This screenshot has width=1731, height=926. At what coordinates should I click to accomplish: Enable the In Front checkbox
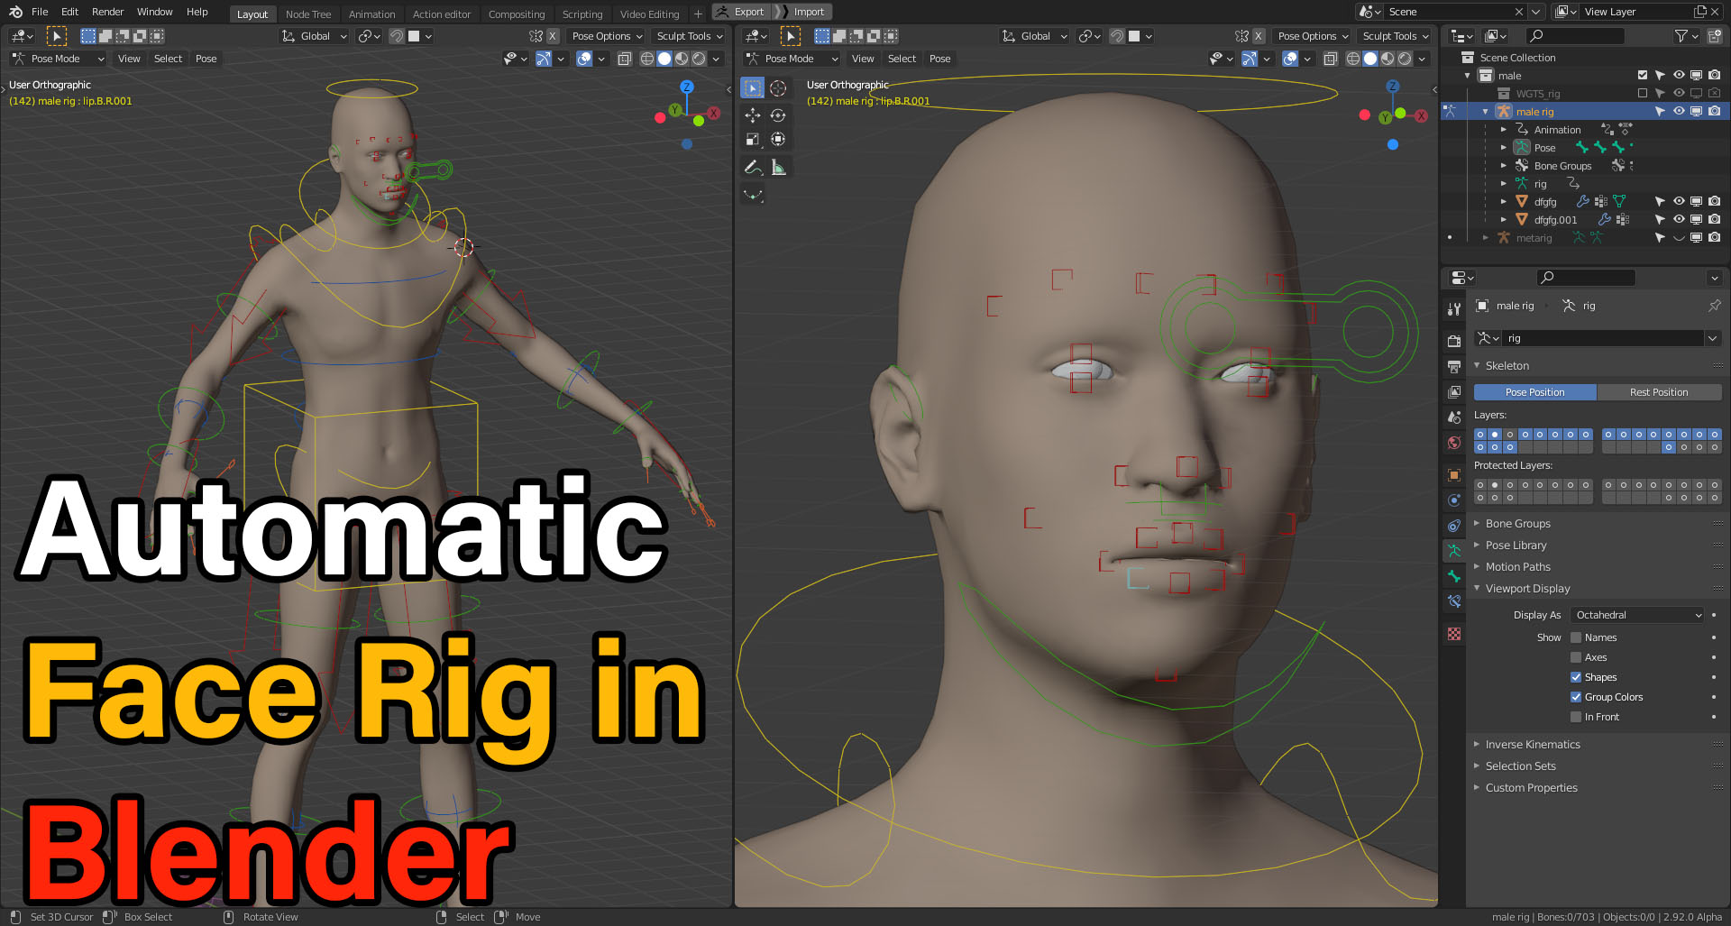pyautogui.click(x=1576, y=717)
